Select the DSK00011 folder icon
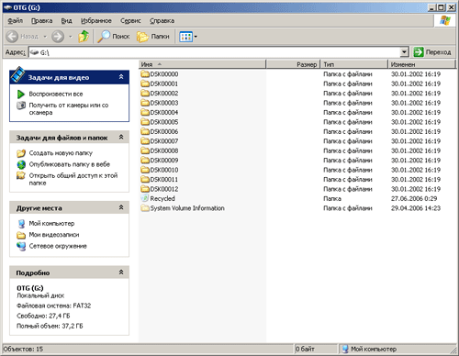This screenshot has height=356, width=459. pyautogui.click(x=145, y=179)
